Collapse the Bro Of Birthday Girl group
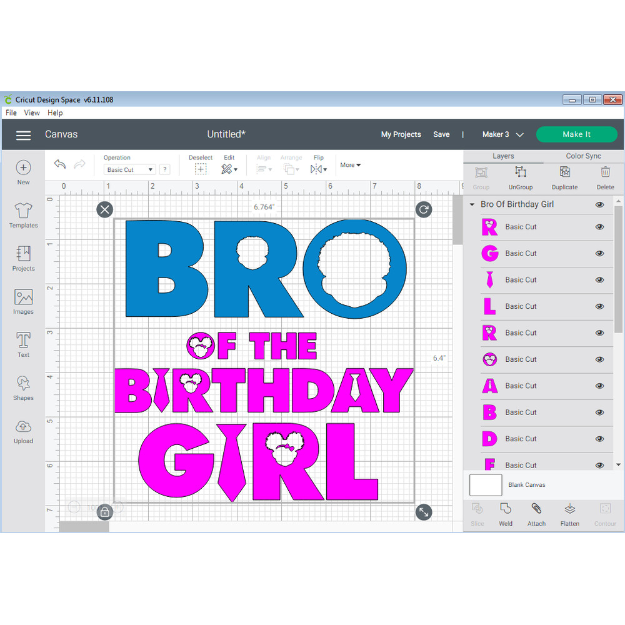Screen dimensions: 625x625 [472, 204]
